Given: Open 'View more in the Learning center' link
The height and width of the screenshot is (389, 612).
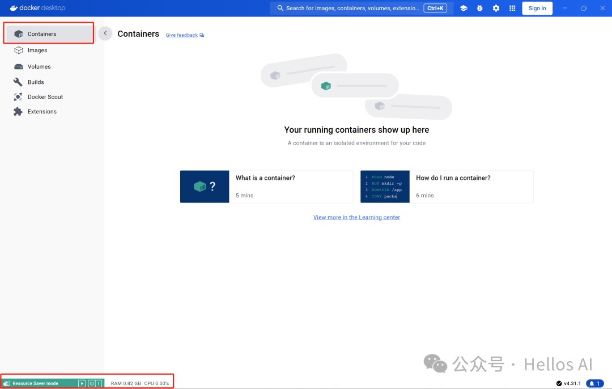Looking at the screenshot, I should coord(356,218).
